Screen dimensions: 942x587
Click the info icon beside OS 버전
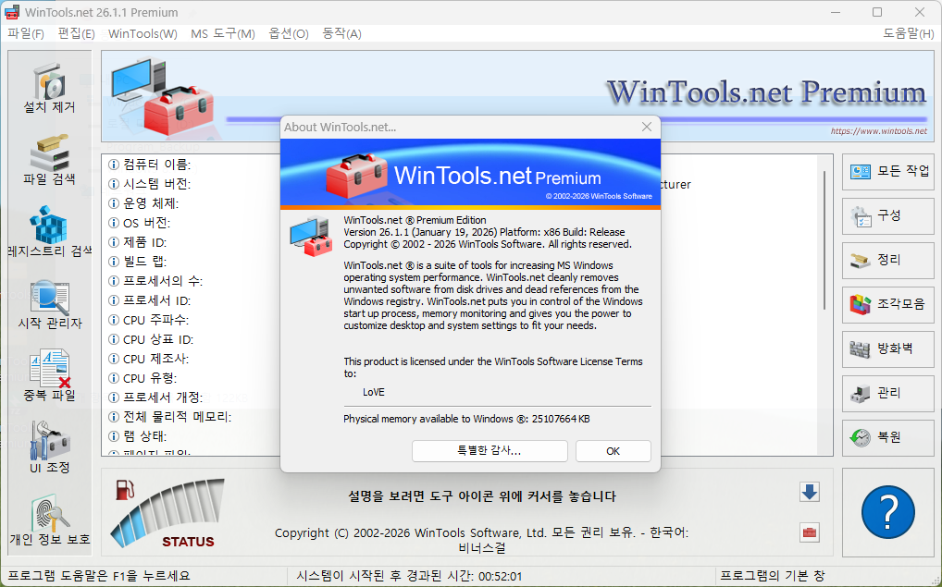114,223
